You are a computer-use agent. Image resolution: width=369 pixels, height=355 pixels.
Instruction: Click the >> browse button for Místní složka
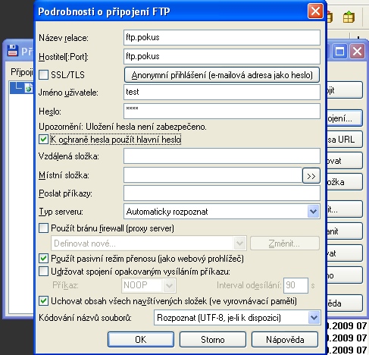click(x=311, y=176)
